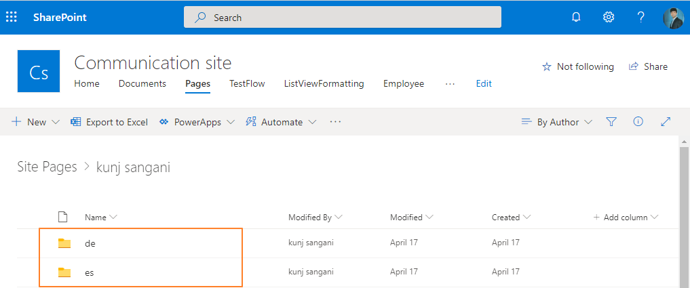Open the notifications bell
Viewport: 690px width, 288px height.
(575, 18)
